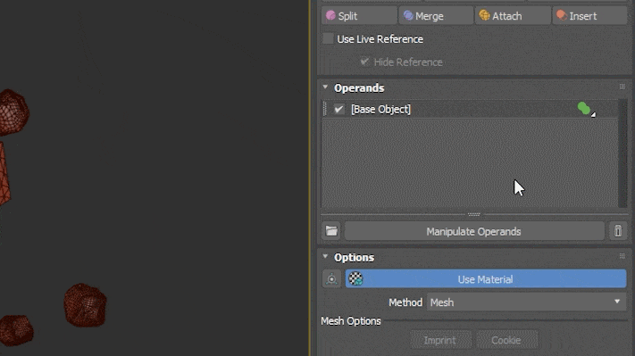The image size is (635, 356).
Task: Uncheck the Base Object operand checkbox
Action: tap(339, 109)
